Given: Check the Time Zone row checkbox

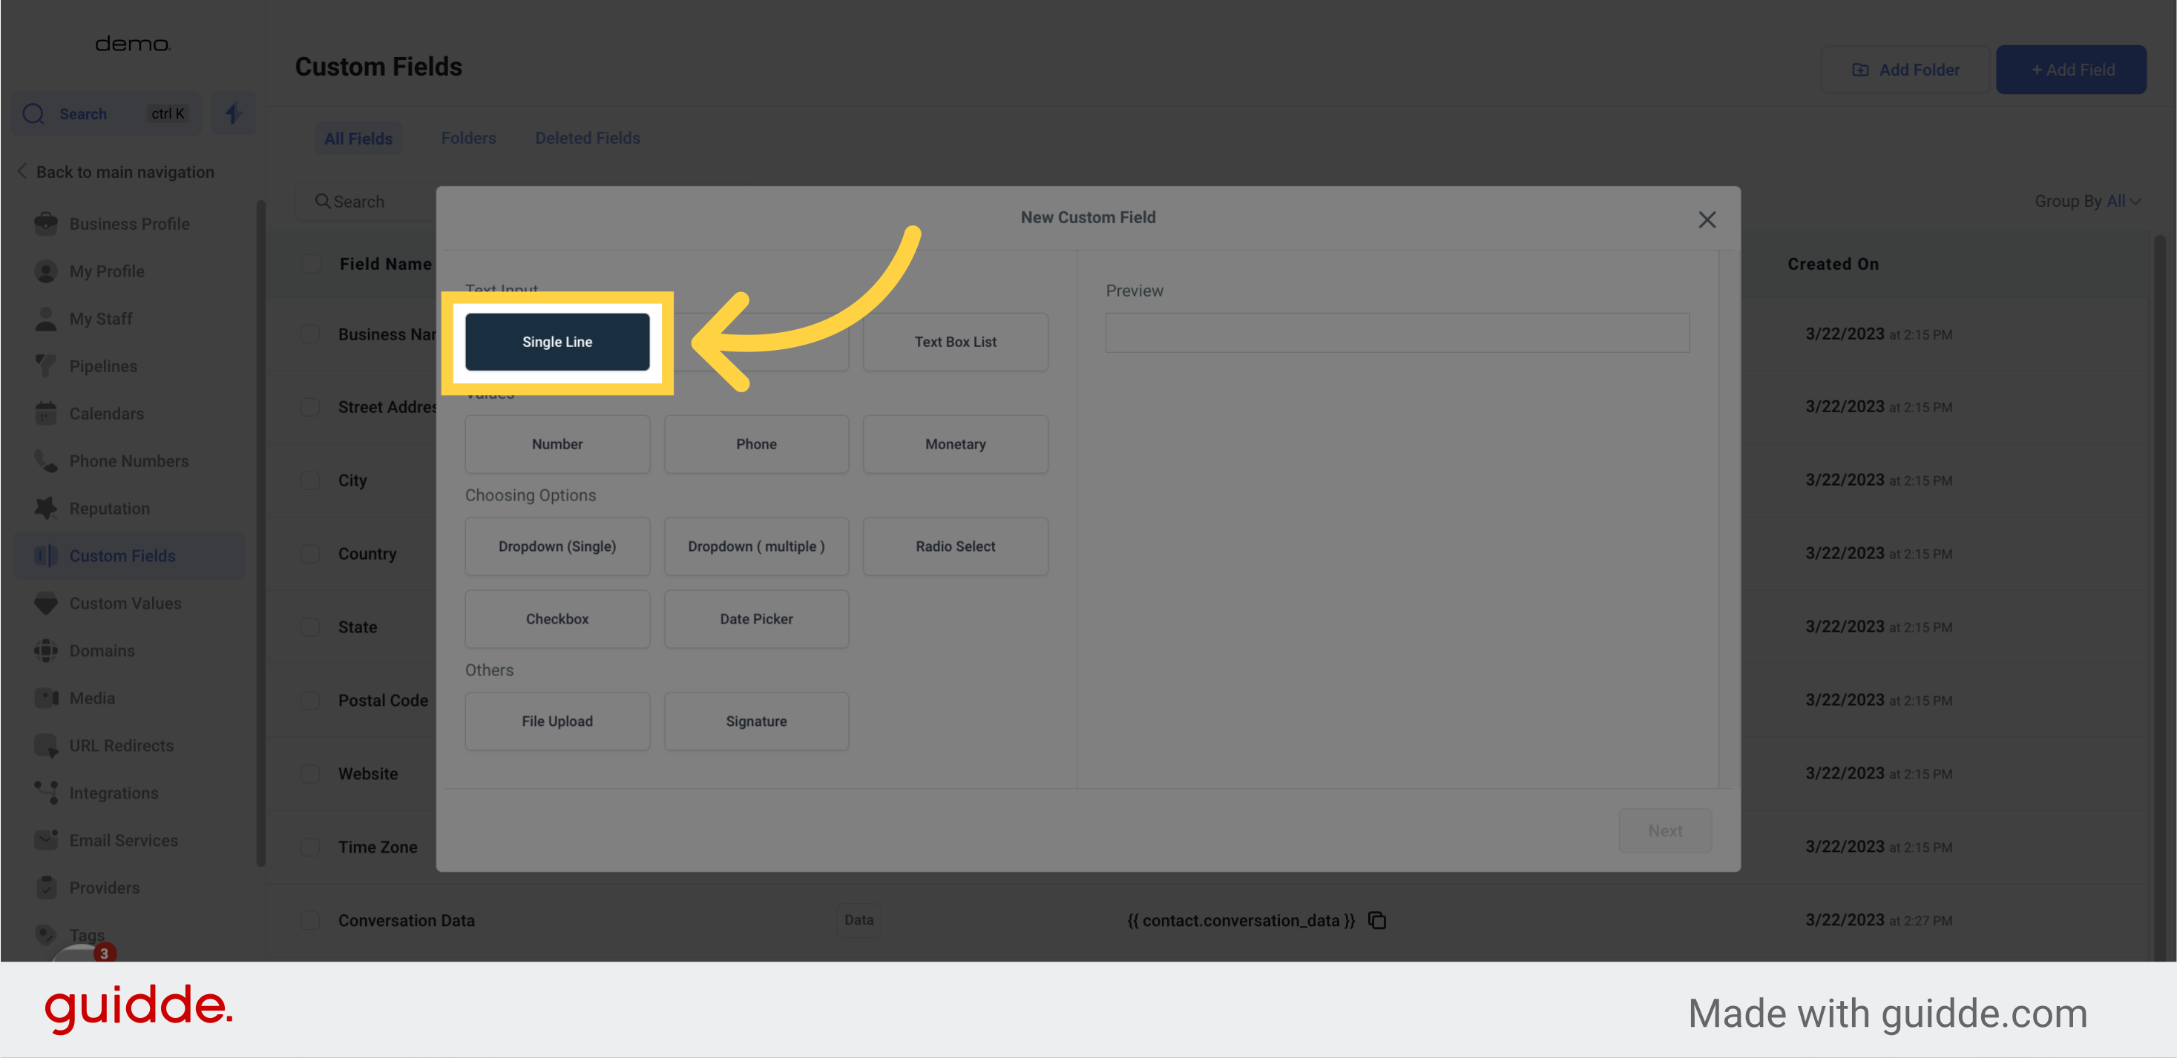Looking at the screenshot, I should click(x=310, y=846).
